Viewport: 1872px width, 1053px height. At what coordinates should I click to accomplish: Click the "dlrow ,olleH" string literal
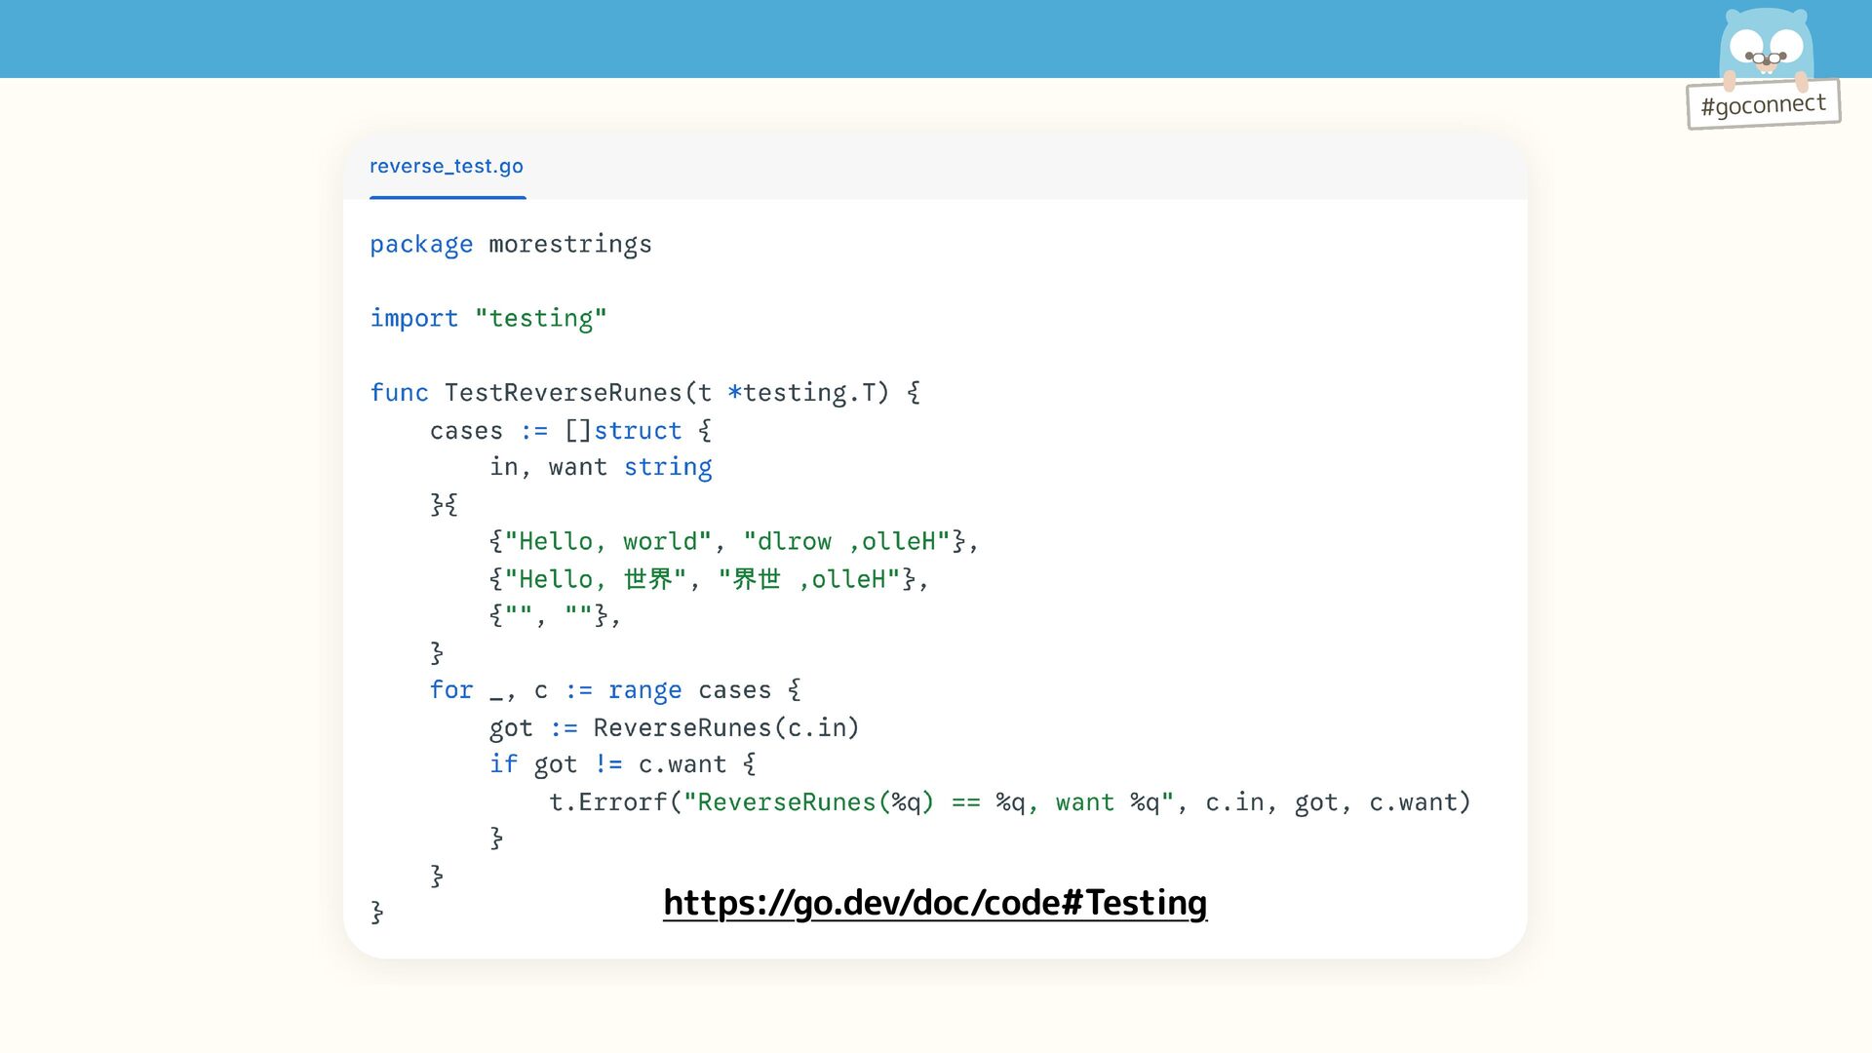[846, 542]
